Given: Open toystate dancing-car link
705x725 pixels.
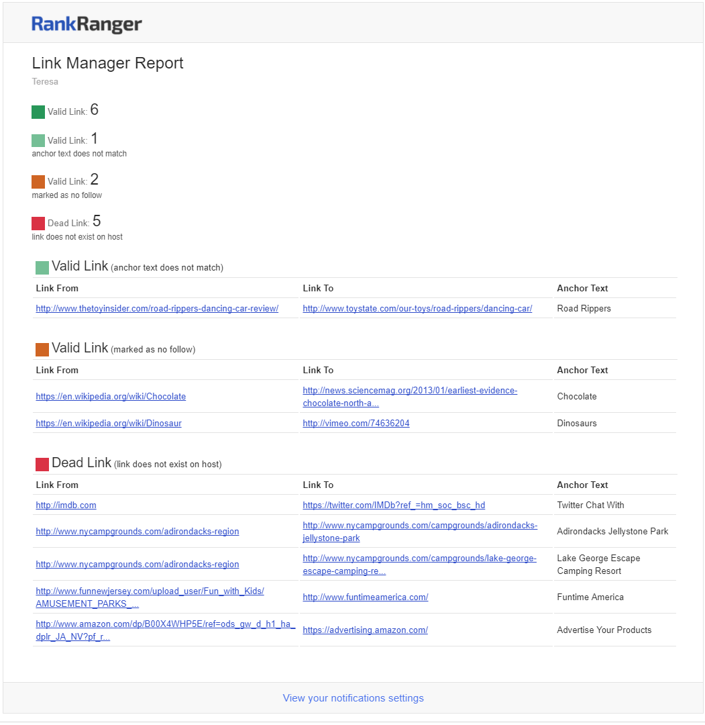Looking at the screenshot, I should coord(417,308).
